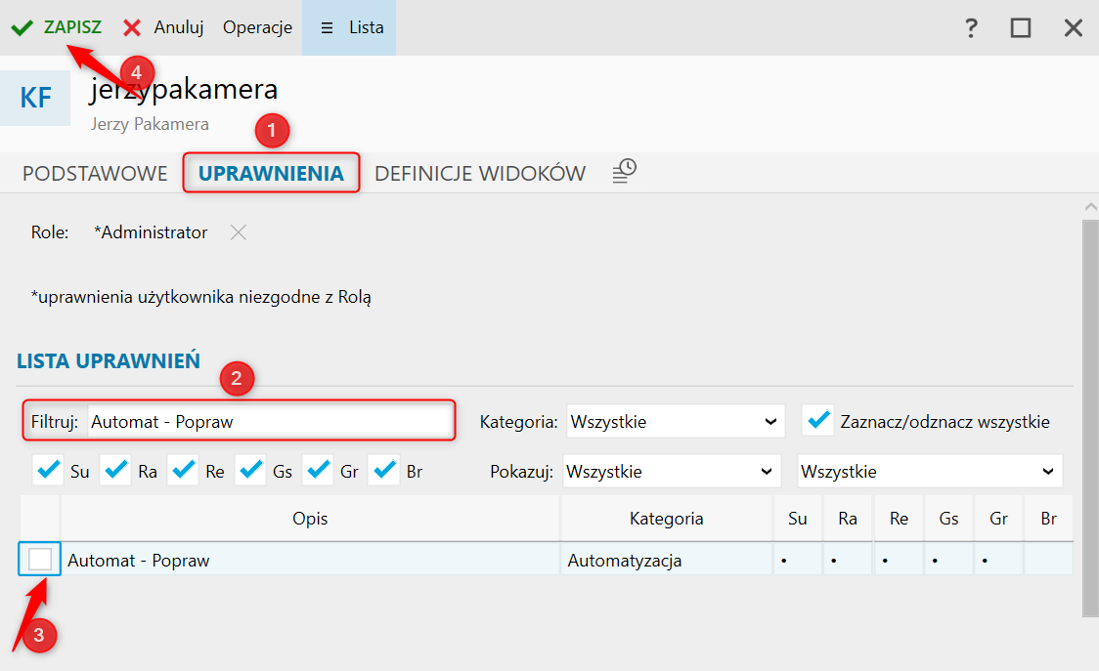1099x671 pixels.
Task: Close the user window
Action: click(1074, 27)
